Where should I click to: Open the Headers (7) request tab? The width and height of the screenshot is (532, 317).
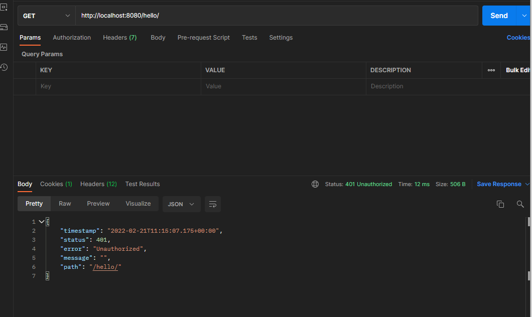click(x=120, y=38)
